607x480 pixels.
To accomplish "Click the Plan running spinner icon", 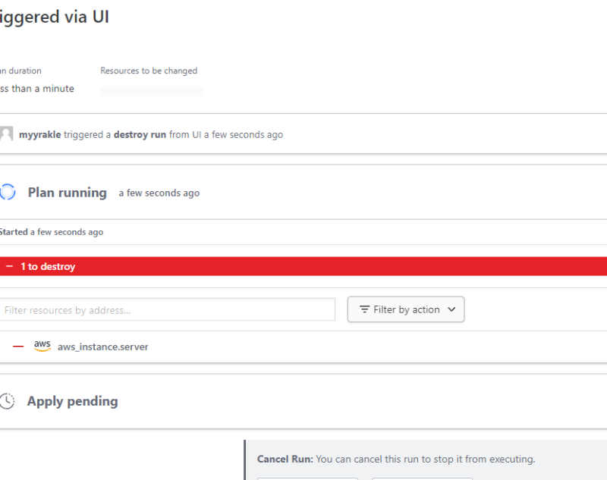I will point(8,193).
